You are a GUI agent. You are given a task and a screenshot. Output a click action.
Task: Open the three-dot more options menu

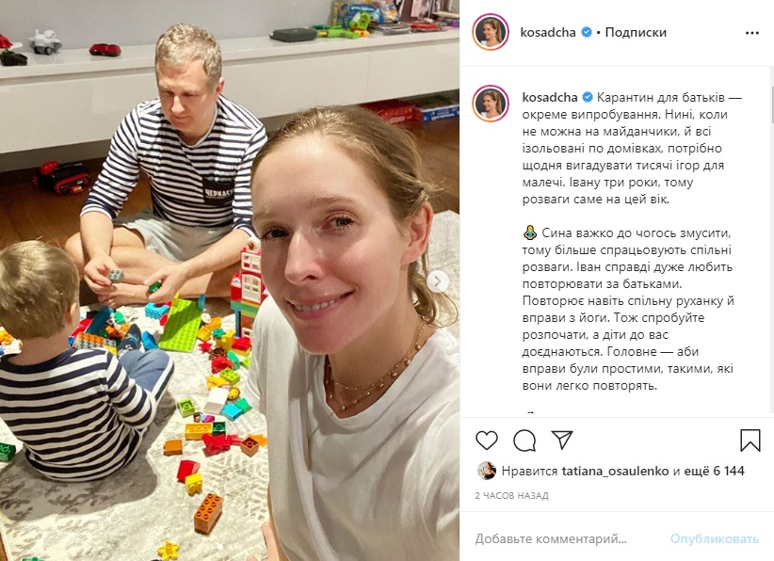[751, 33]
